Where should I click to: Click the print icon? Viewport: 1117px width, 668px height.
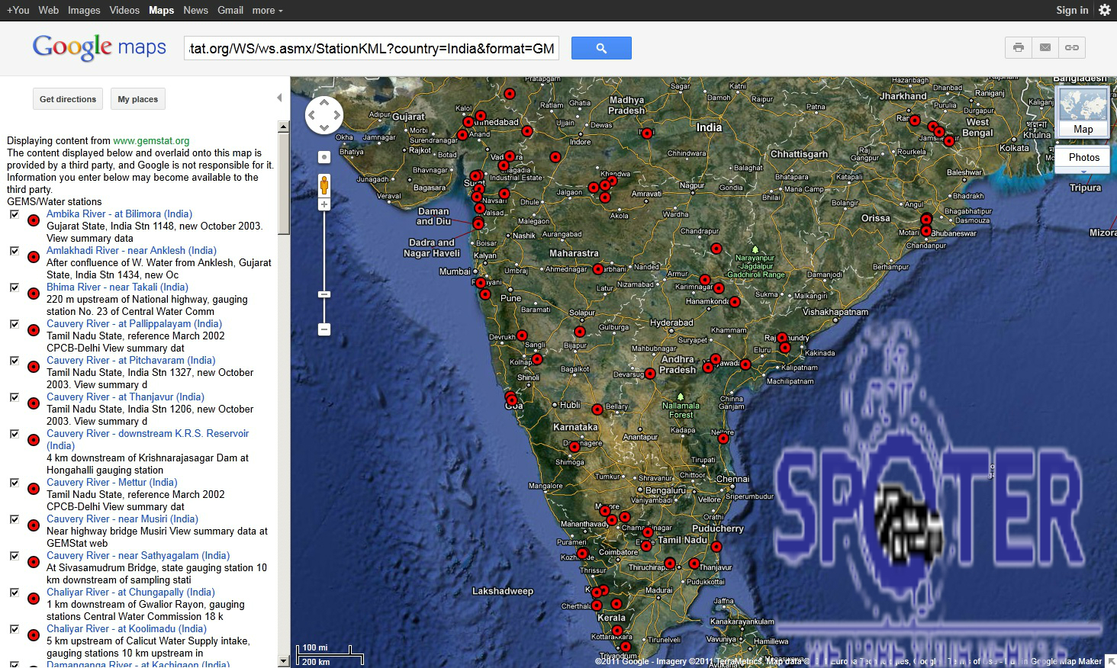[1018, 47]
